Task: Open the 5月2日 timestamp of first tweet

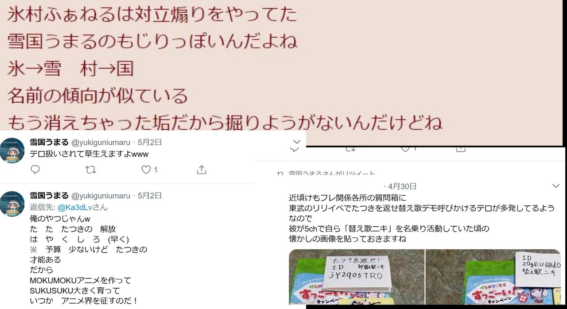Action: [x=150, y=143]
